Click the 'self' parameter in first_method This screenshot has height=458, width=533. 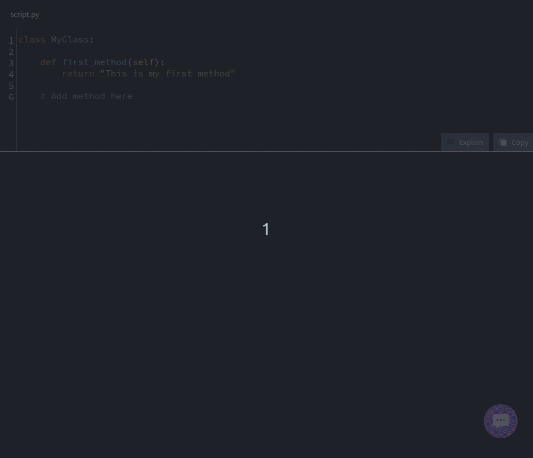pos(143,62)
